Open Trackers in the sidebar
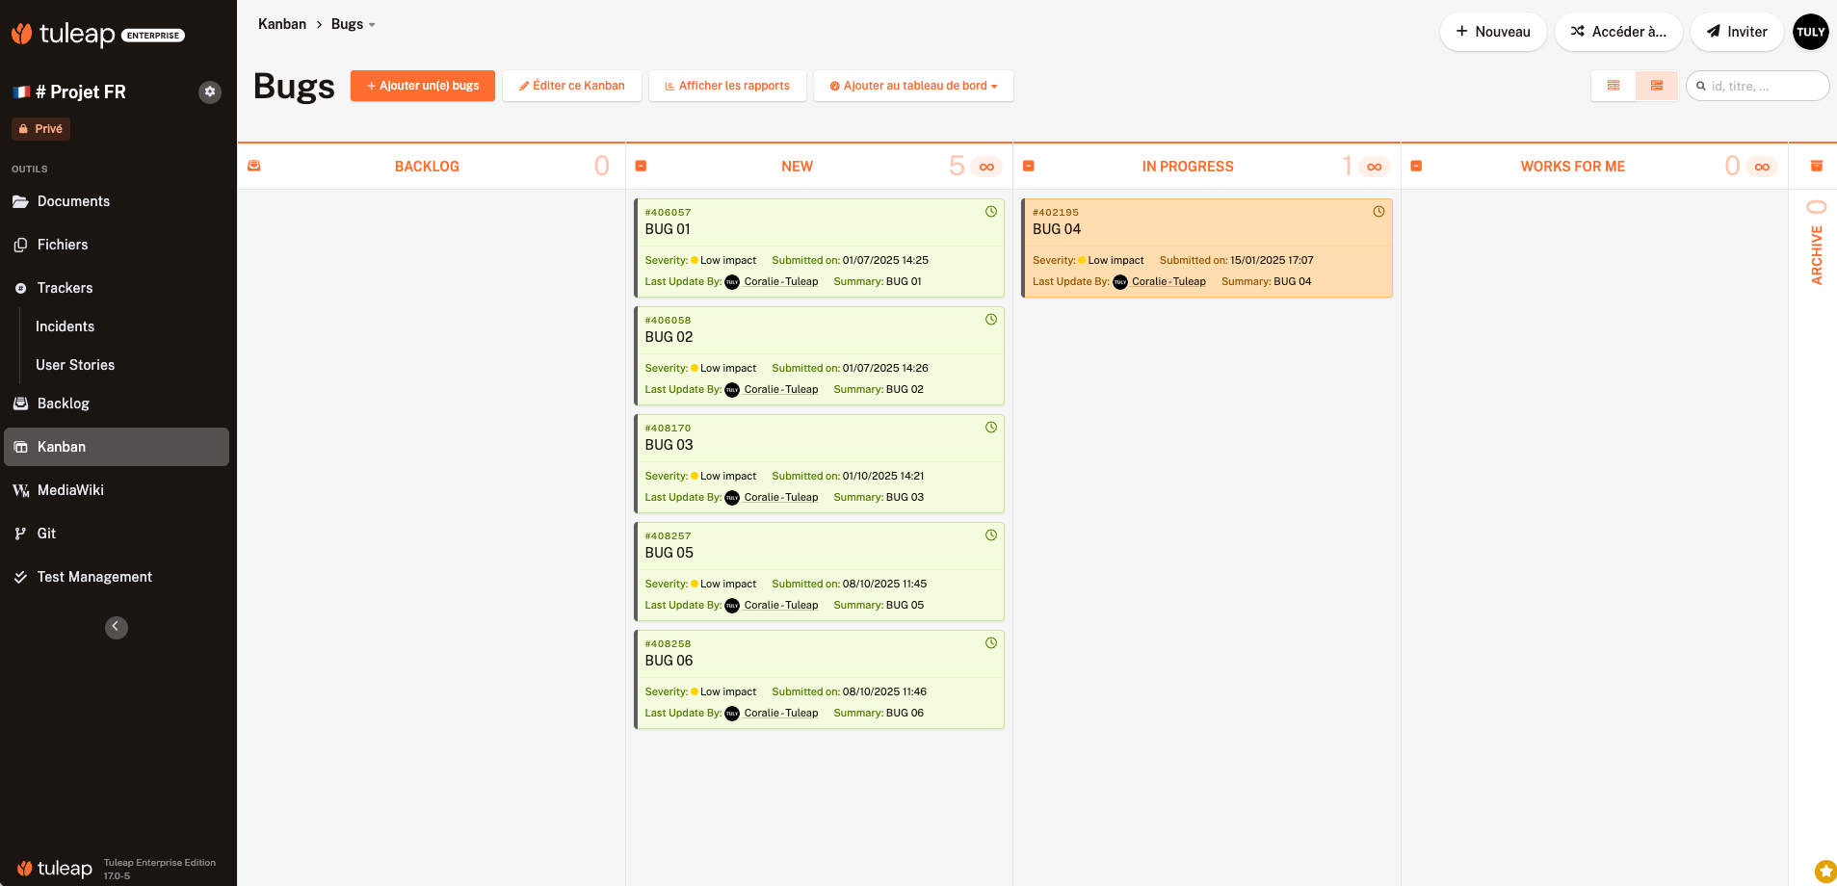The image size is (1837, 886). coord(117,288)
